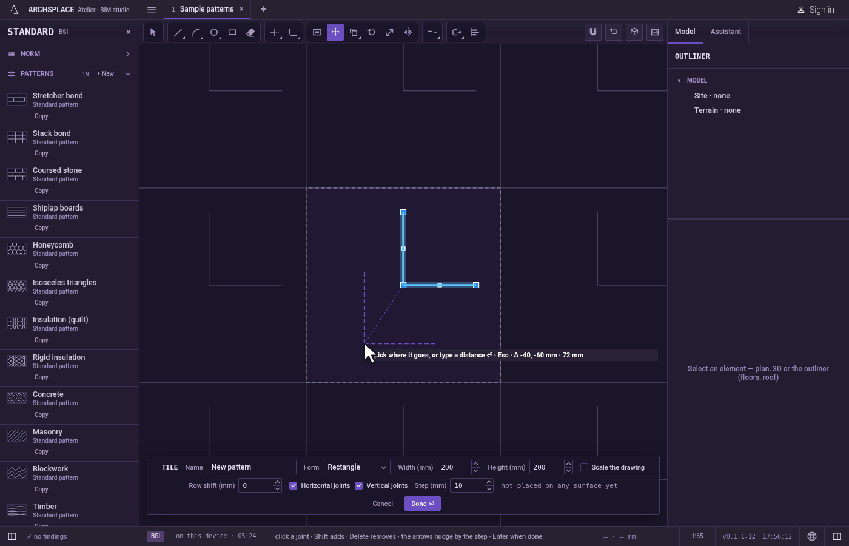This screenshot has height=546, width=849.
Task: Open the Align tool
Action: (475, 32)
